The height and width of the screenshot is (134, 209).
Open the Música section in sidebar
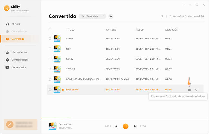(x=16, y=24)
